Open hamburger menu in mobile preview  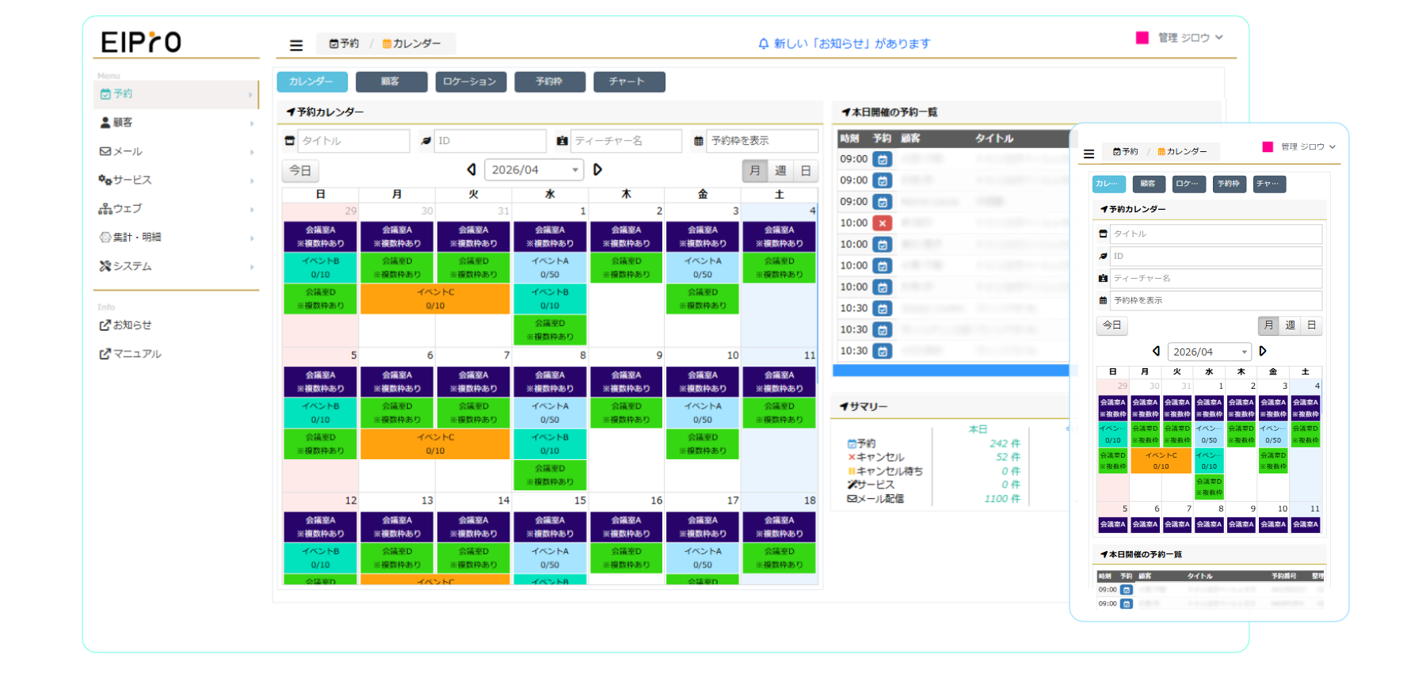pyautogui.click(x=1089, y=154)
